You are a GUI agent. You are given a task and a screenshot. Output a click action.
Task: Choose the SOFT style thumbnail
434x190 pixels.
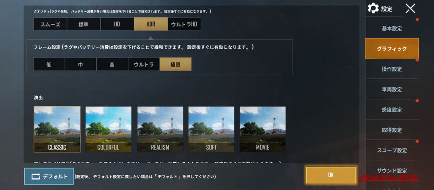211,129
